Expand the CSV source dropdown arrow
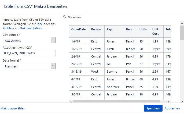184x114 pixels. coord(53,40)
